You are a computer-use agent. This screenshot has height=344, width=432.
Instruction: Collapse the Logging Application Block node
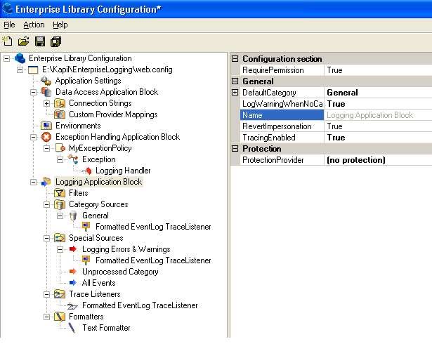pos(33,182)
